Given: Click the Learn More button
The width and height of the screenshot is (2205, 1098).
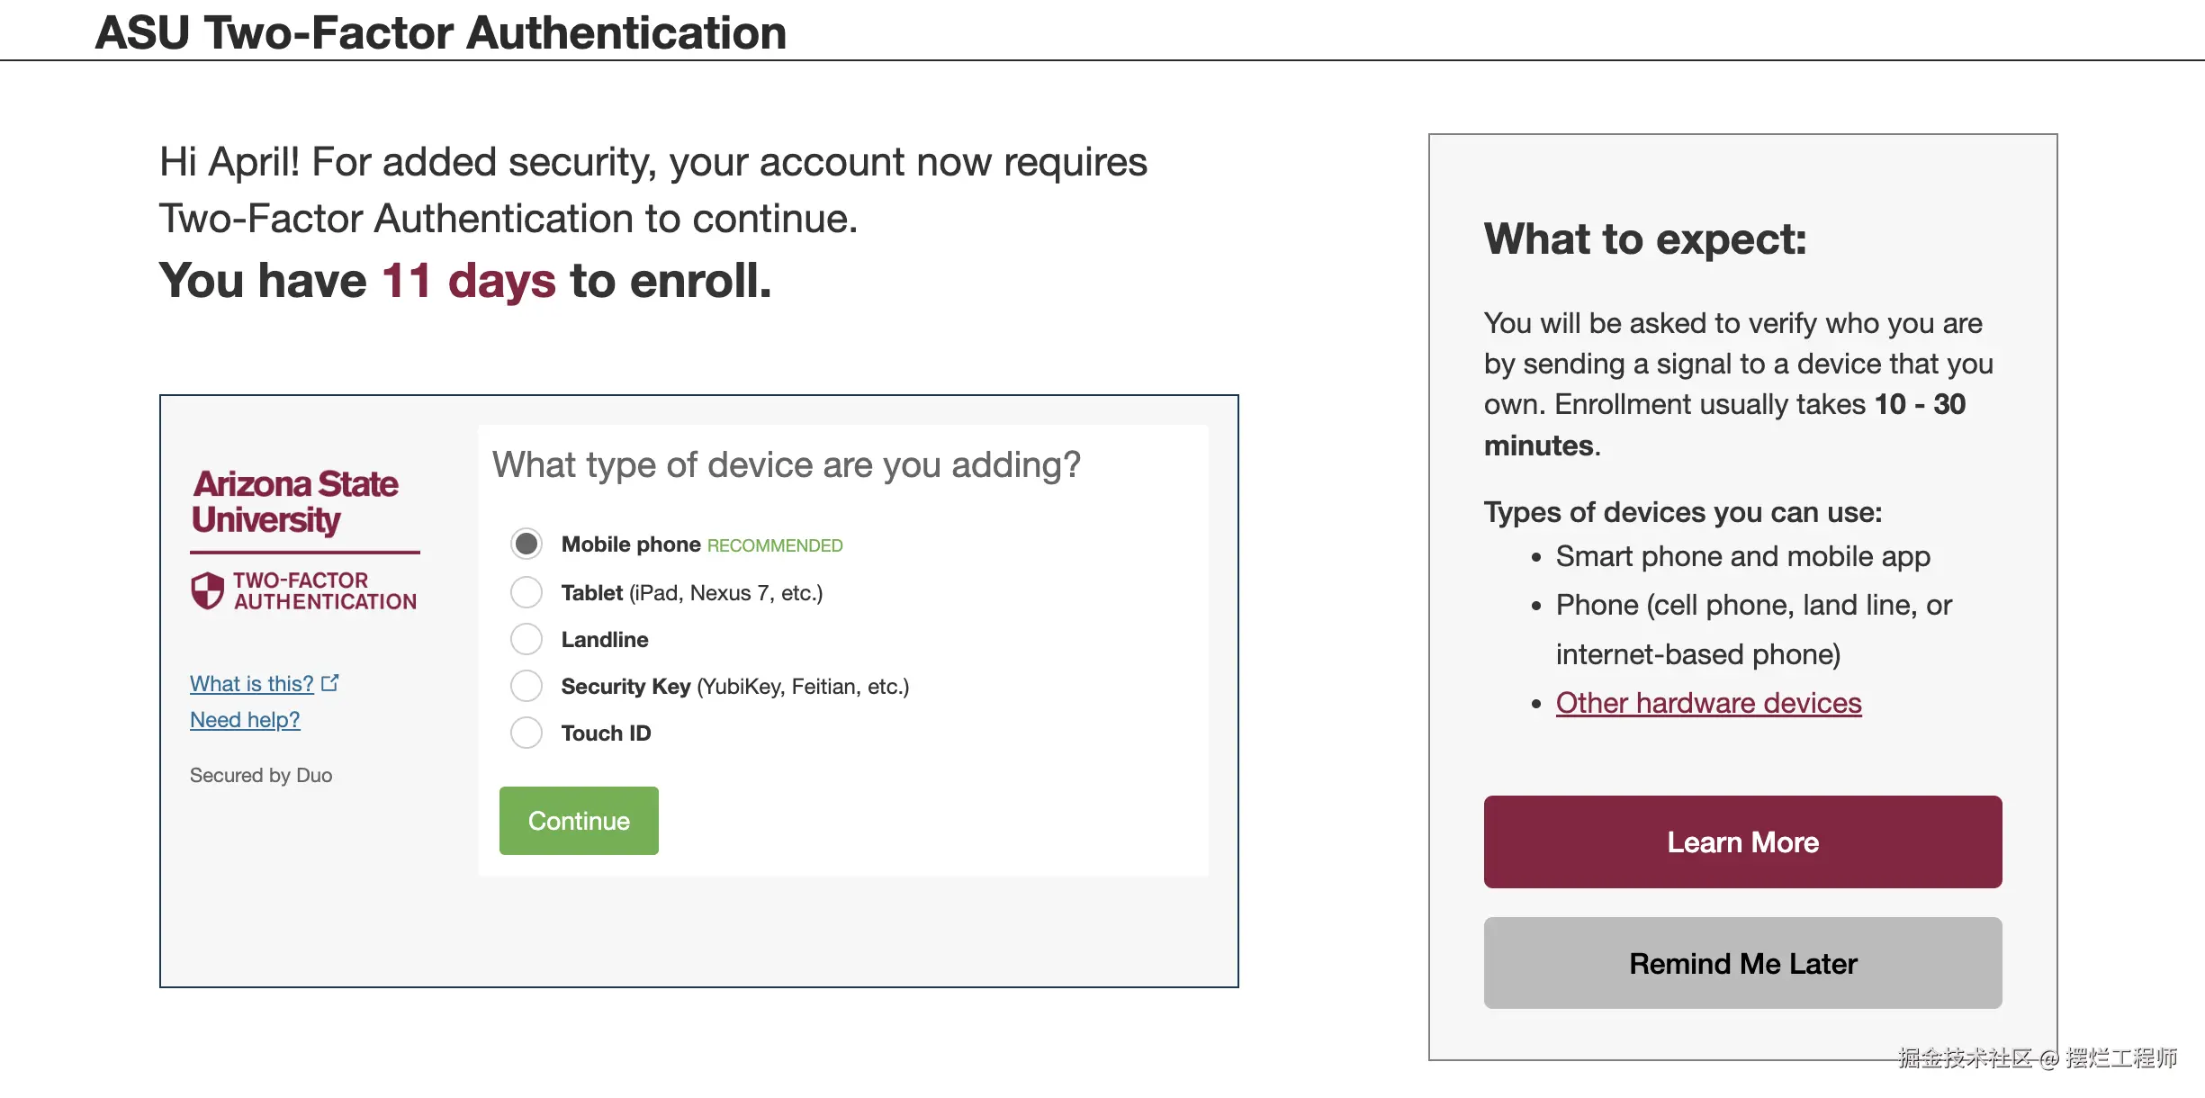Looking at the screenshot, I should point(1742,841).
